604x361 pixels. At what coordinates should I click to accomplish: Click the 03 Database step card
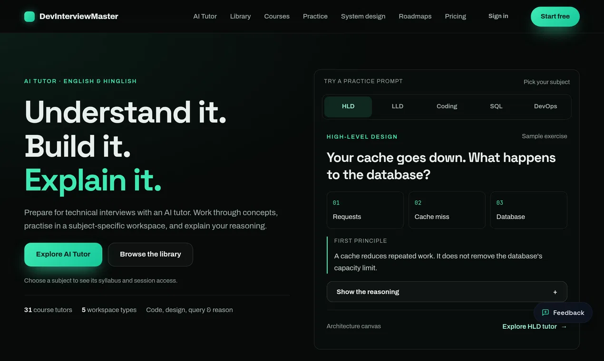click(x=529, y=210)
